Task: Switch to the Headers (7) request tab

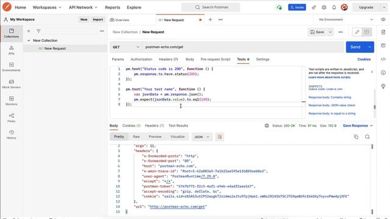Action: click(x=168, y=60)
